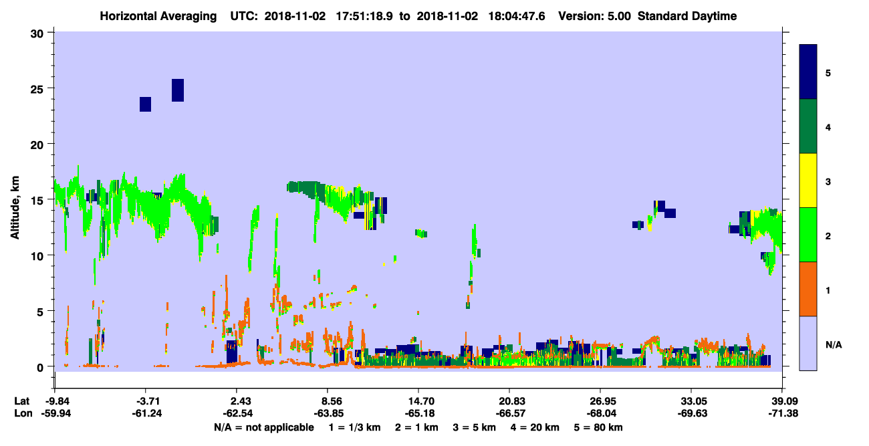Click the bright green colorbar segment labeled 2
Viewport: 869px width, 446px height.
coord(809,235)
